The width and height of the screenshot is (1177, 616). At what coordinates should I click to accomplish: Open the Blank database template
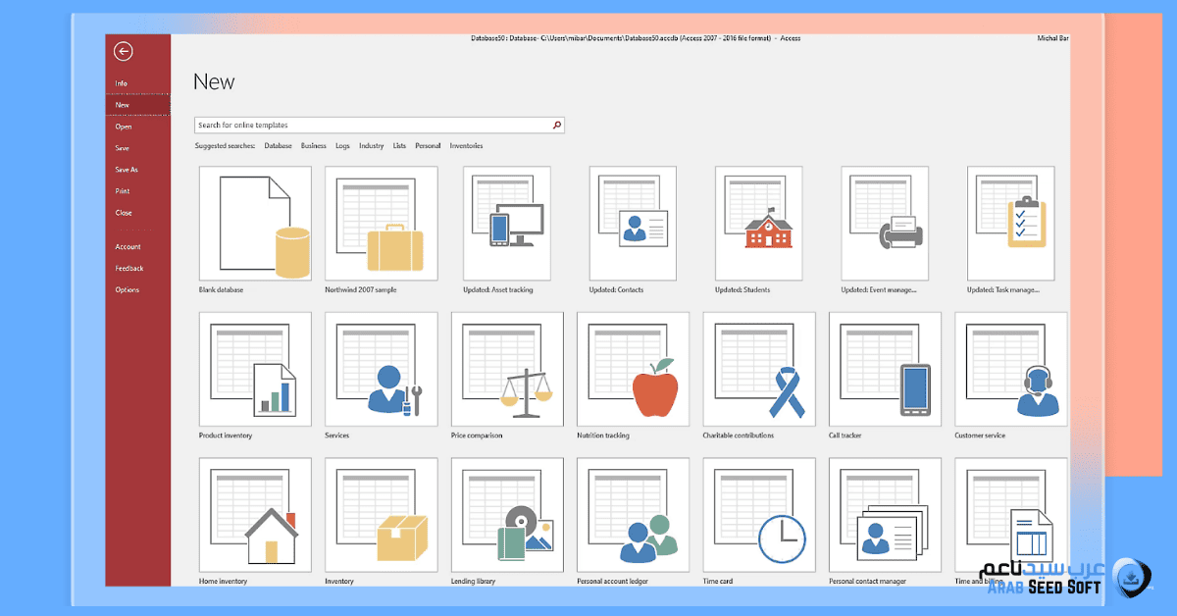tap(255, 224)
